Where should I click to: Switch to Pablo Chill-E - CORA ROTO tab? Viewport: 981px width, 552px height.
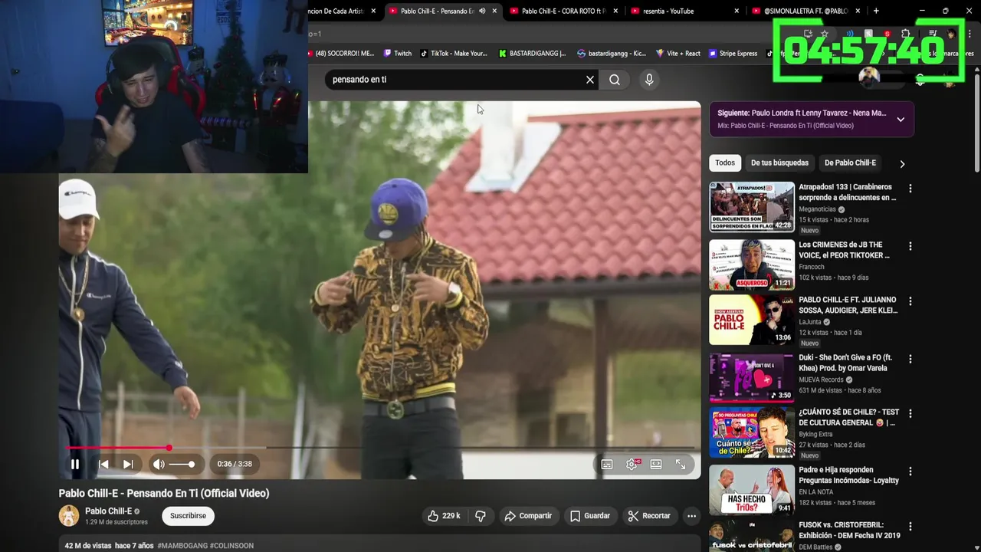(563, 11)
